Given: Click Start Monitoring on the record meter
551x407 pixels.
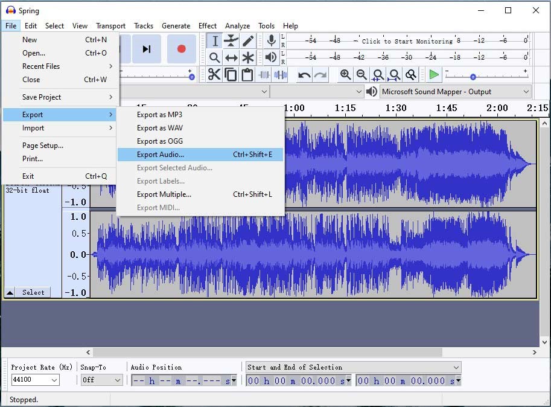Looking at the screenshot, I should click(x=407, y=41).
